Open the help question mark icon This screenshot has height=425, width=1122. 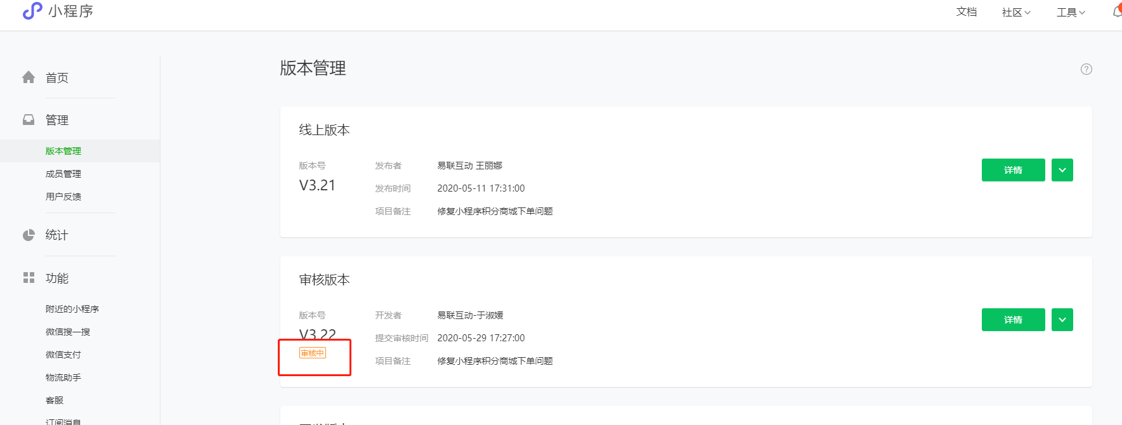[1086, 69]
